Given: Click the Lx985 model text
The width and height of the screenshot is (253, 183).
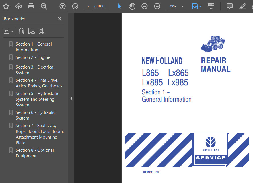Looking at the screenshot, I should (178, 82).
